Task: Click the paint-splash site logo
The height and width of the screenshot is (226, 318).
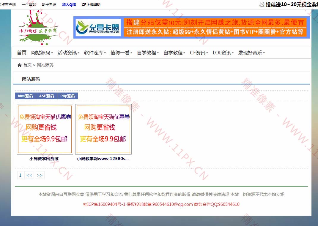Action: pos(38,28)
